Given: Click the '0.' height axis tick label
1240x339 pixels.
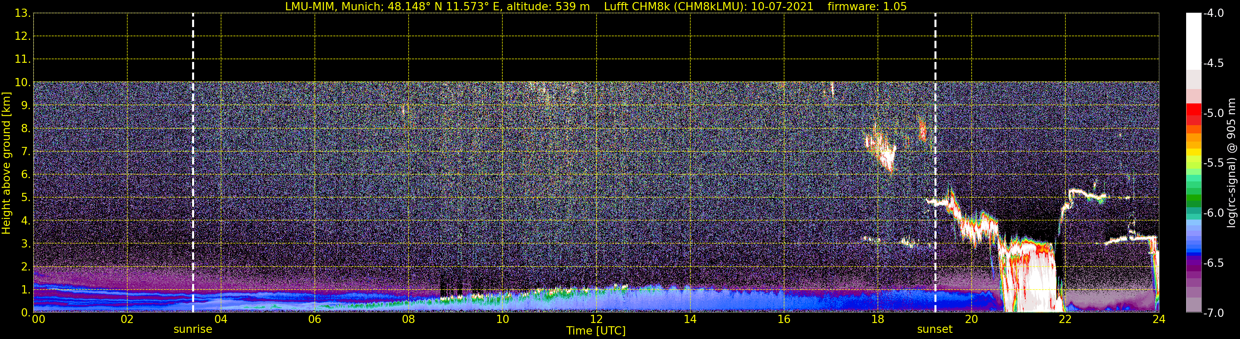Looking at the screenshot, I should tap(25, 313).
